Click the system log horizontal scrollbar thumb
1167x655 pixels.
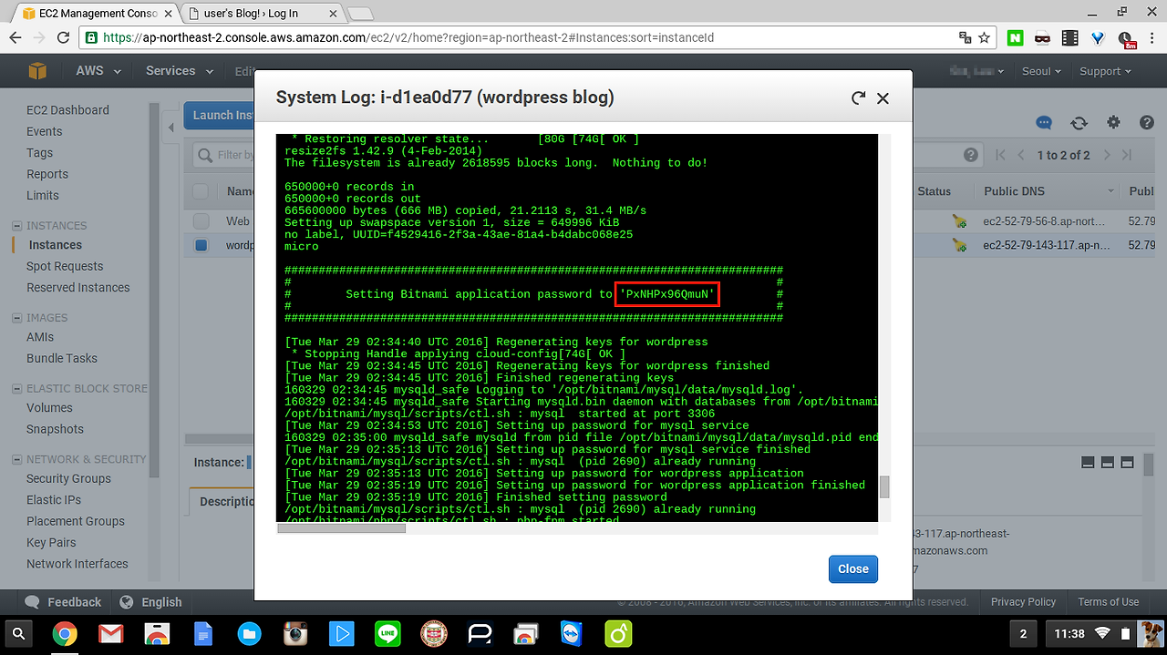342,527
